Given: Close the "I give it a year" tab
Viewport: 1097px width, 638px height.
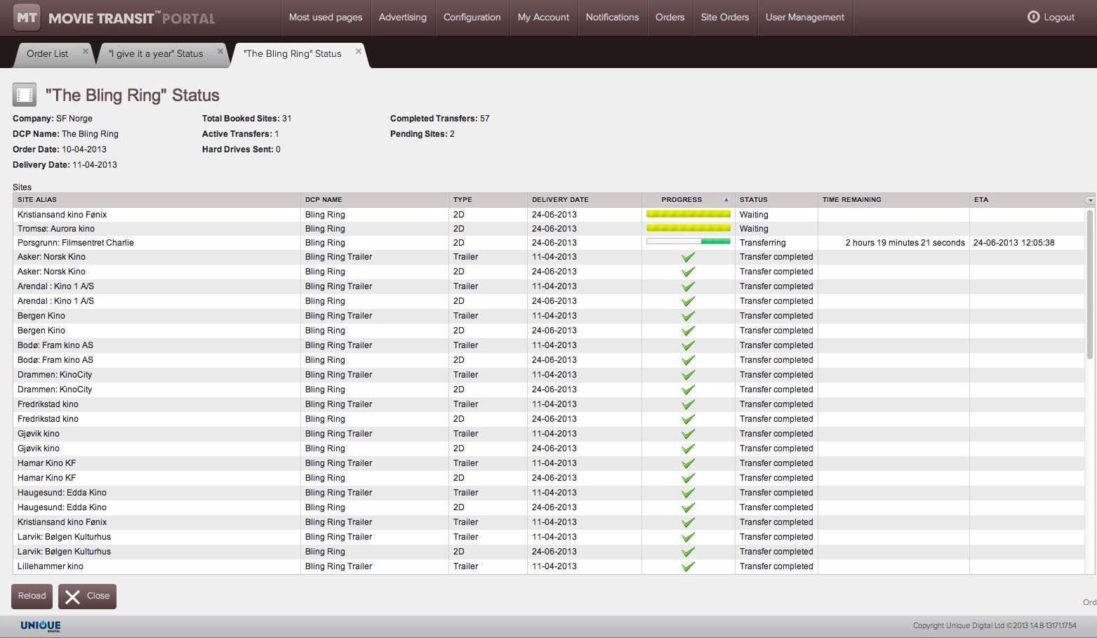Looking at the screenshot, I should [220, 51].
